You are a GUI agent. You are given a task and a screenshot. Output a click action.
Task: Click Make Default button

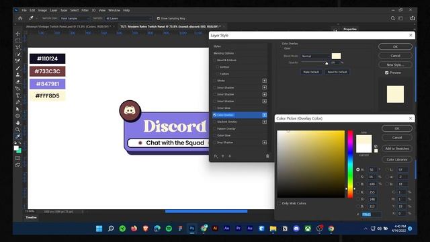point(311,72)
